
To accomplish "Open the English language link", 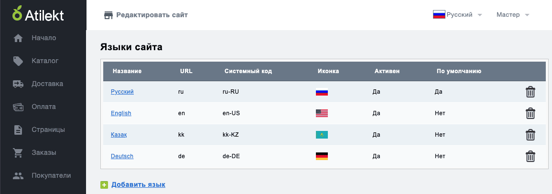I will click(121, 113).
